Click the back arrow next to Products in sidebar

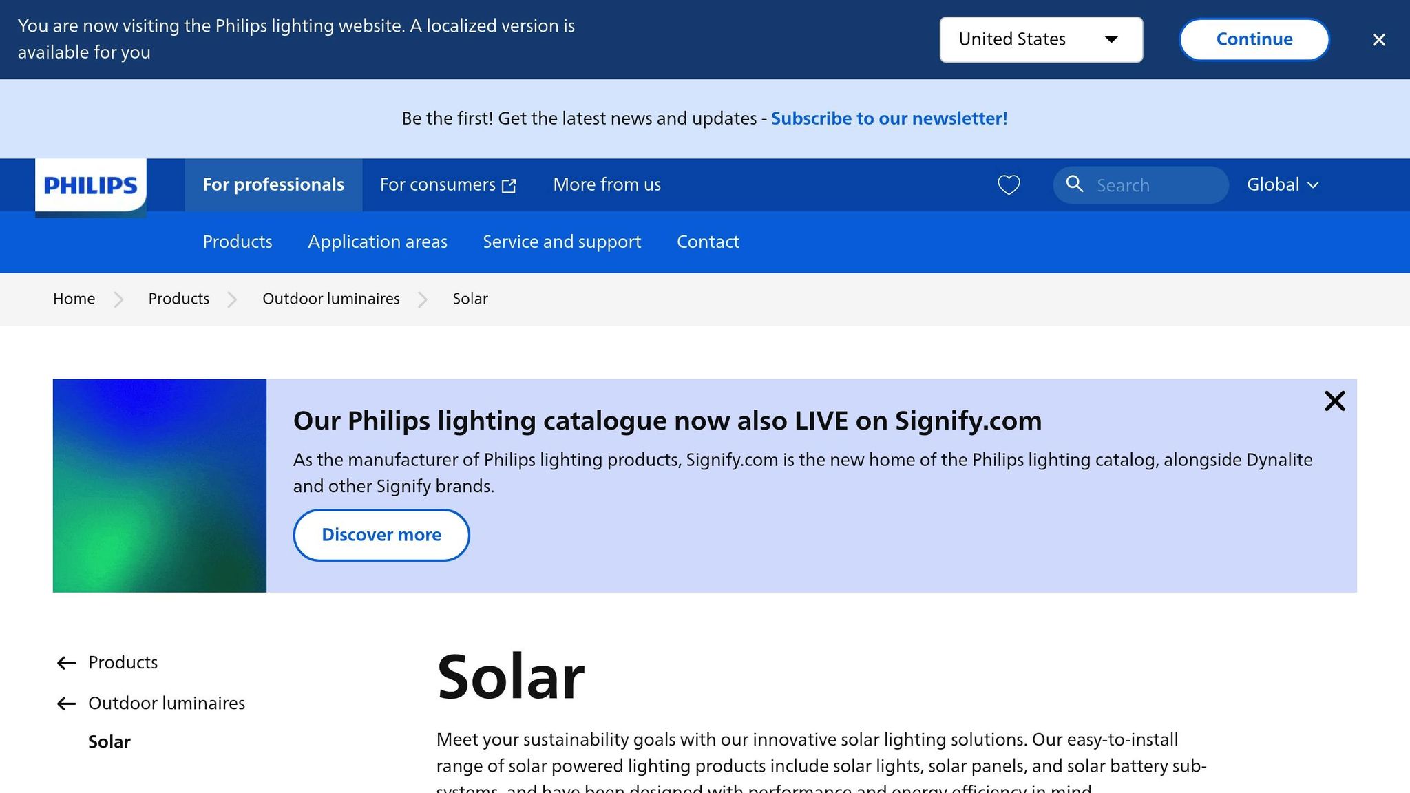[65, 662]
